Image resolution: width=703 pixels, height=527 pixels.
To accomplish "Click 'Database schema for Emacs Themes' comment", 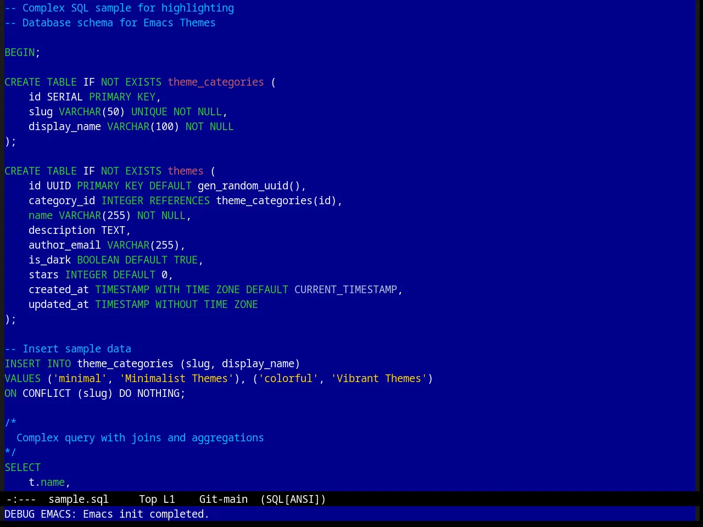I will (110, 23).
